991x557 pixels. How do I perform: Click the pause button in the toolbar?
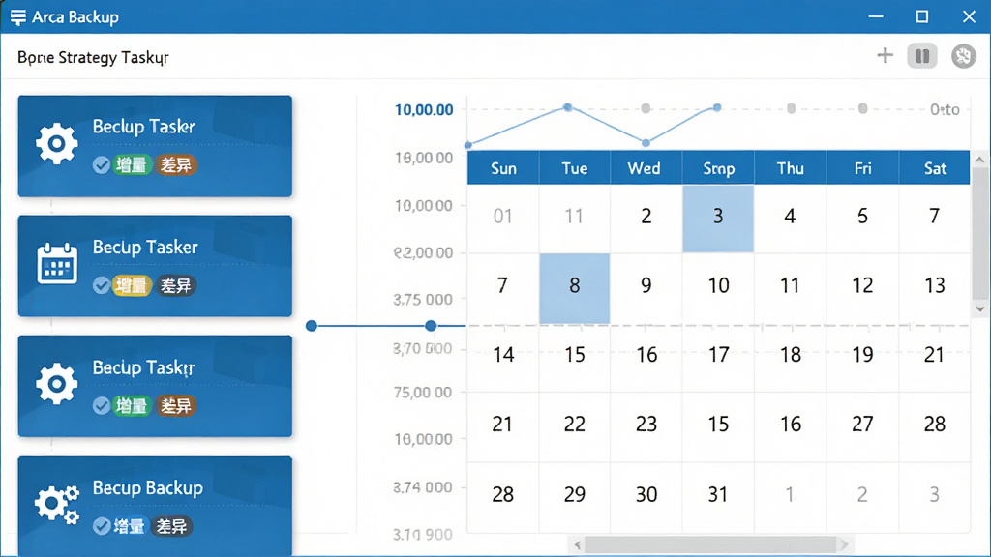click(x=922, y=56)
